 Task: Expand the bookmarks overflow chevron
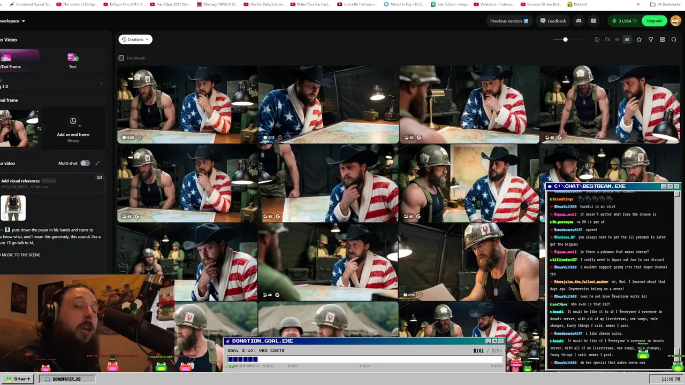coord(638,4)
